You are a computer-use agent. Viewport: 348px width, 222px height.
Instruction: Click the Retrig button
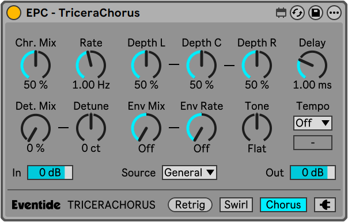tap(190, 205)
